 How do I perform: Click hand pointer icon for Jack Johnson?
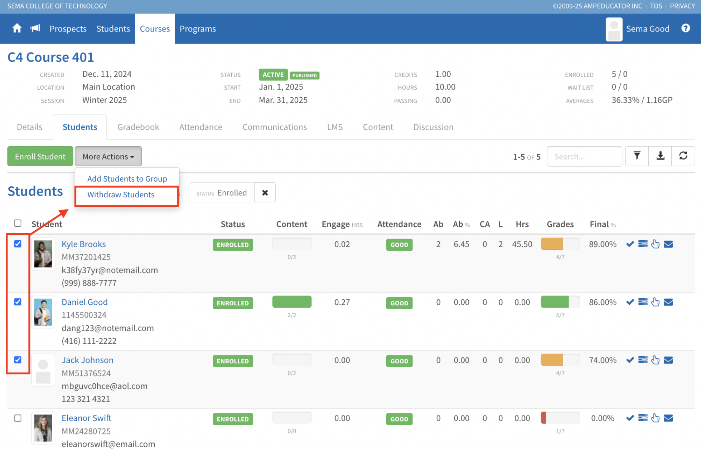(x=655, y=360)
